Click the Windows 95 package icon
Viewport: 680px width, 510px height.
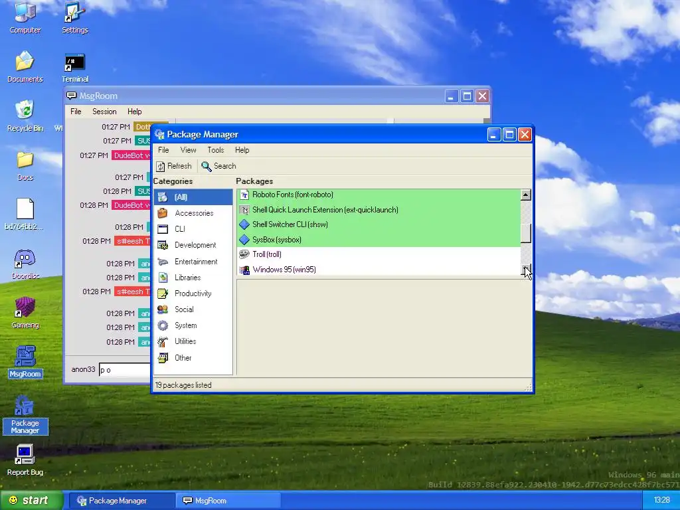coord(244,270)
